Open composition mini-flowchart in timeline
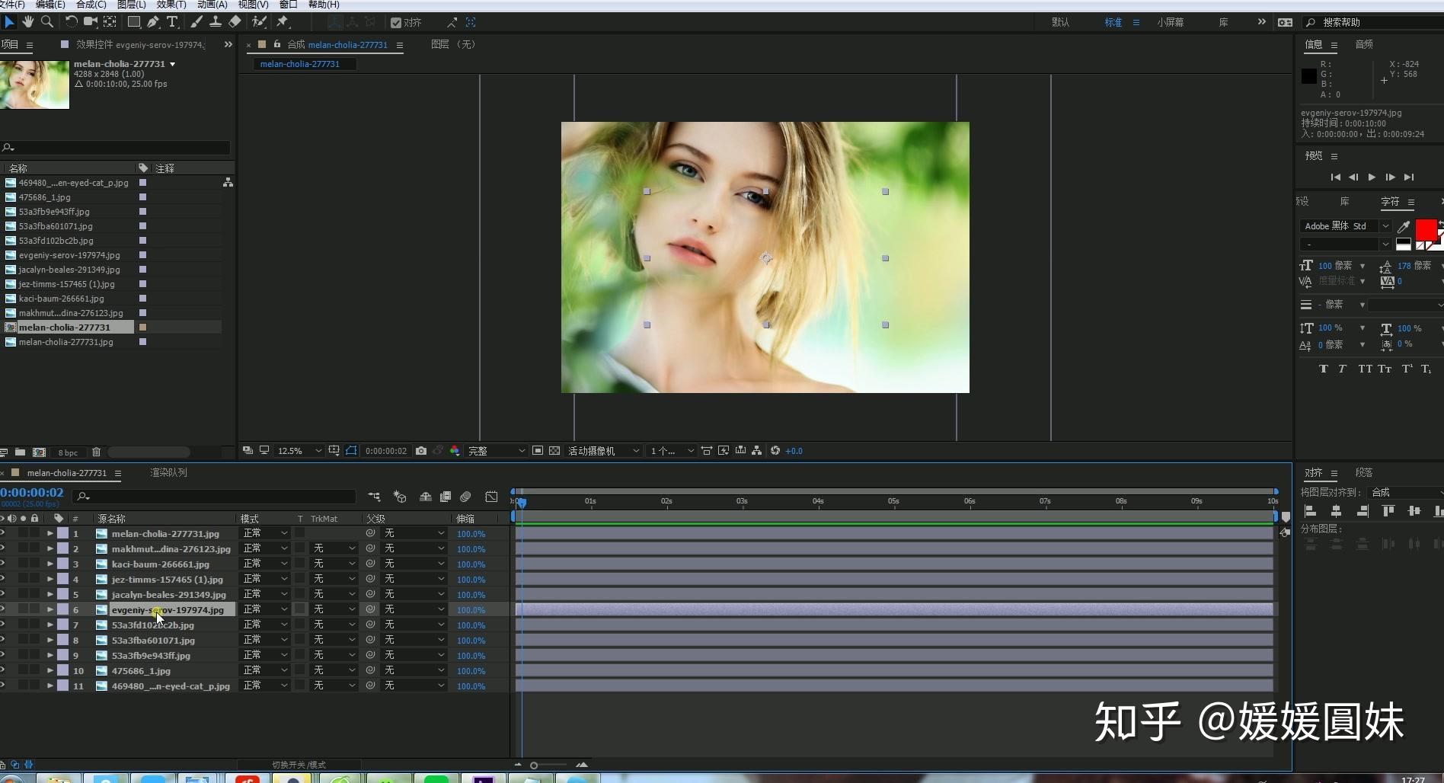 [x=374, y=497]
